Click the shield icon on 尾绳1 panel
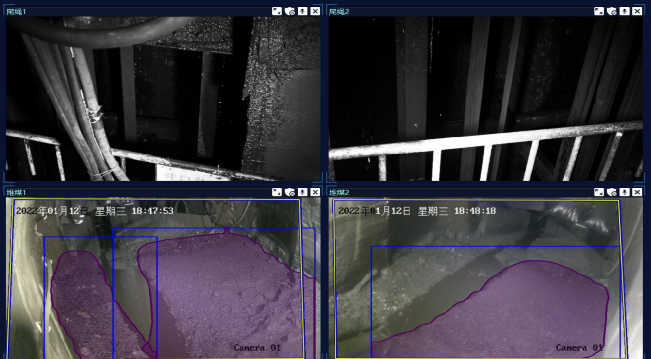 tap(290, 11)
